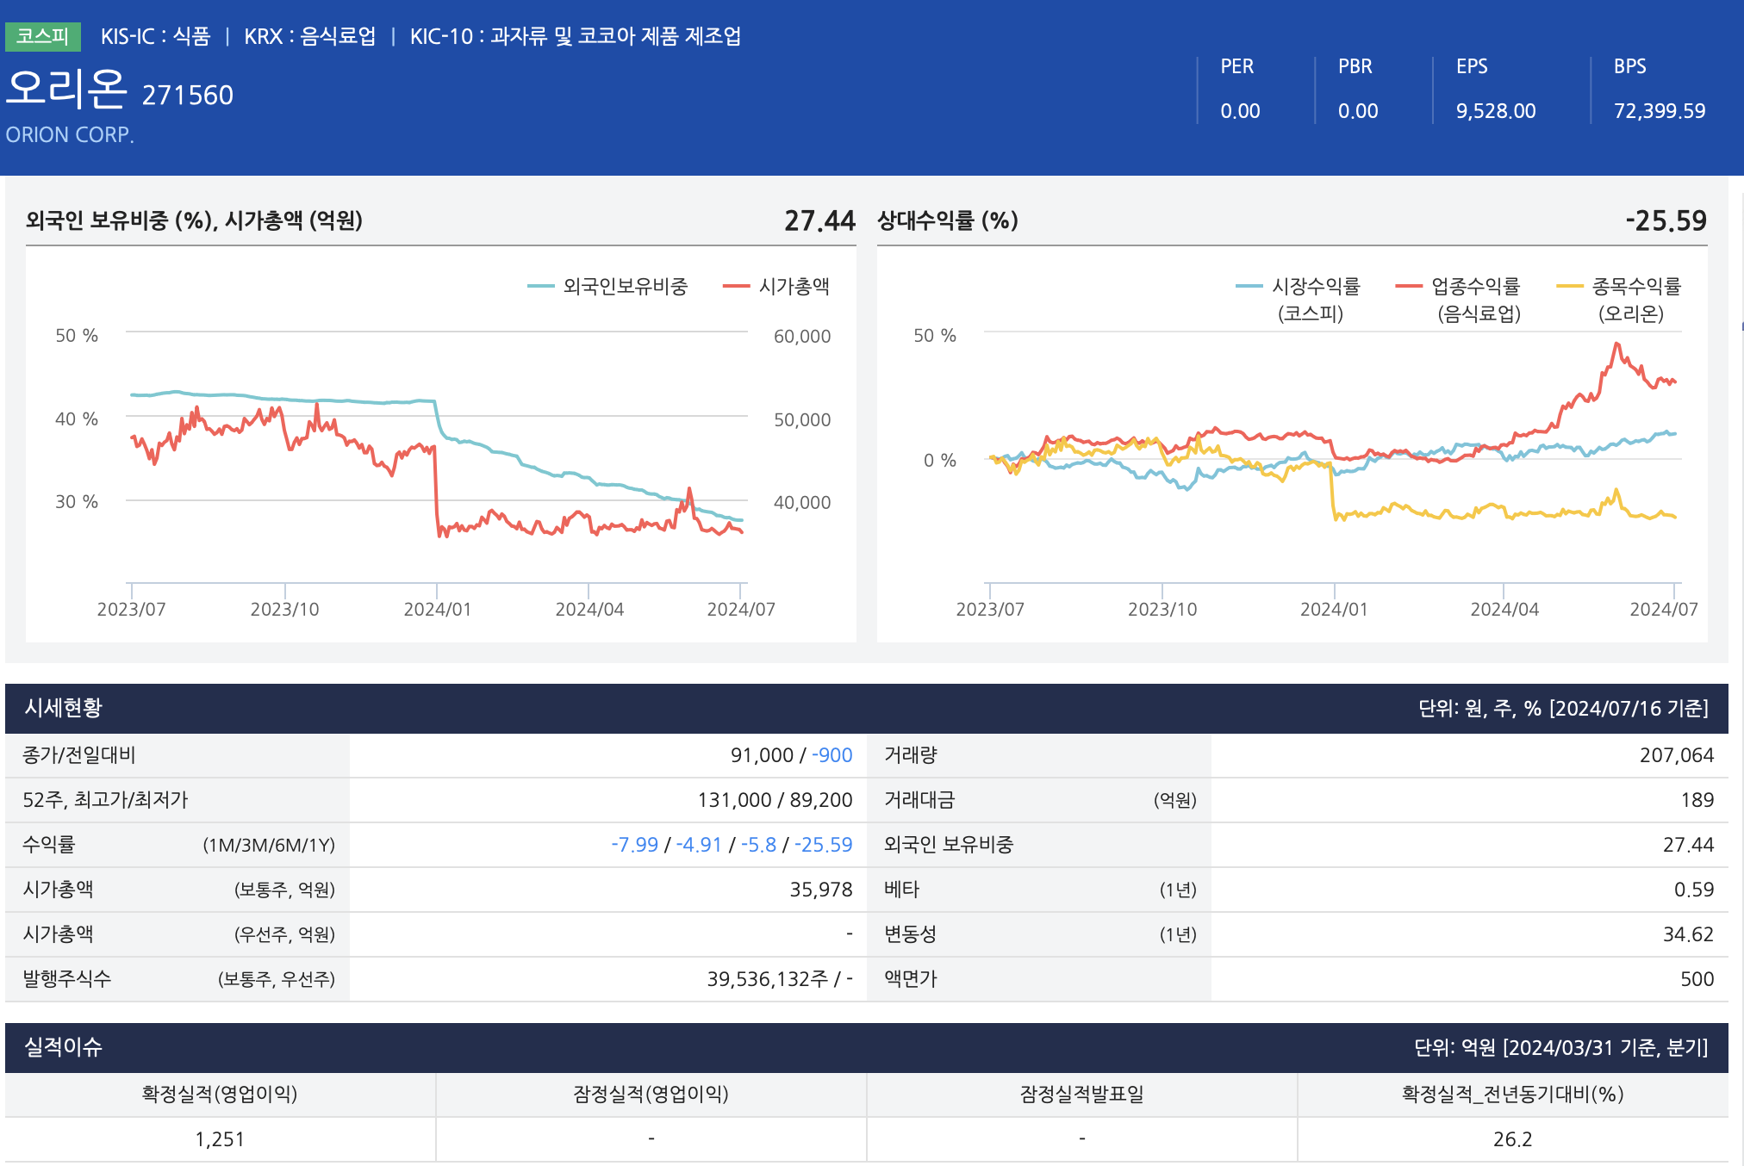
Task: Select the 시세현황 section header
Action: (x=63, y=708)
